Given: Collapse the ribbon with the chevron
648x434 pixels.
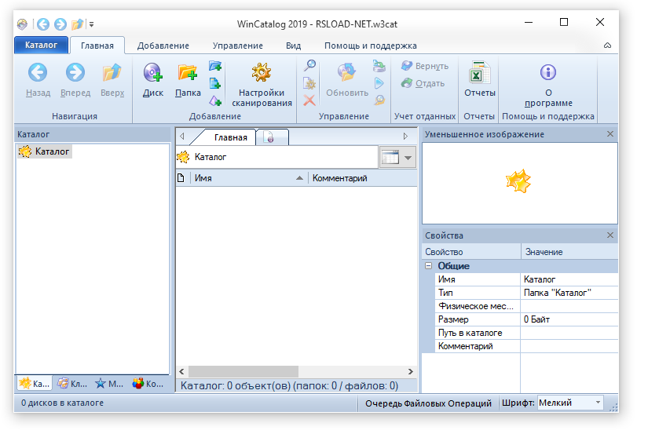Looking at the screenshot, I should pyautogui.click(x=607, y=46).
